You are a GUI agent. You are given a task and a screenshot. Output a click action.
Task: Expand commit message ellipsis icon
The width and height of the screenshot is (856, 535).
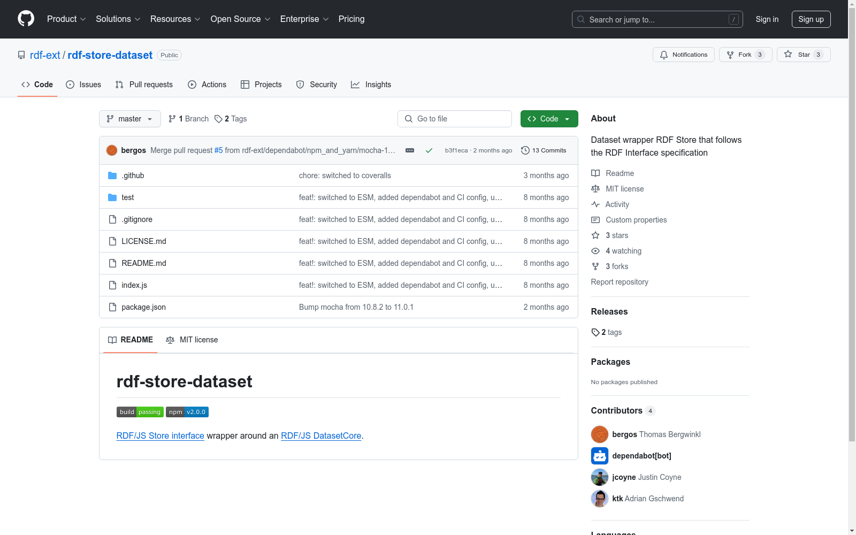[410, 150]
